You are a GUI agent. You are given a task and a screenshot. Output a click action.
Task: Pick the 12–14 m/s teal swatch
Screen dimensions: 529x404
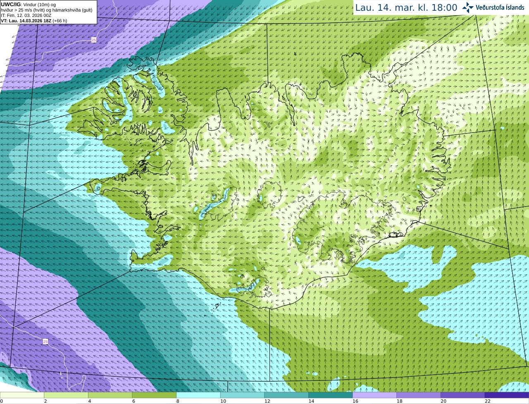coord(286,395)
